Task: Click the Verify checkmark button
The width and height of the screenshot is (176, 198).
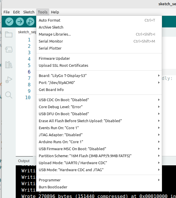Action: (9, 22)
